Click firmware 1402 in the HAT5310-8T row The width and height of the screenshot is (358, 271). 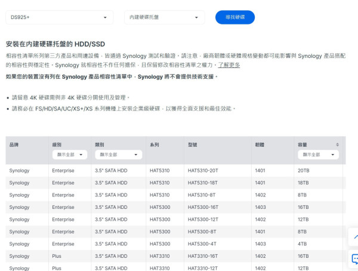tap(260, 195)
